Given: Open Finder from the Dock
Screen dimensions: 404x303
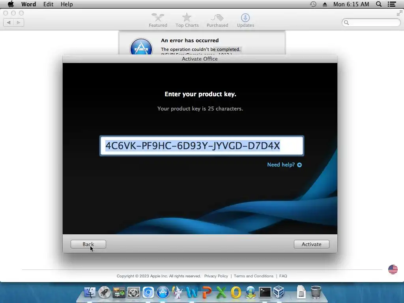Looking at the screenshot, I should coord(90,292).
